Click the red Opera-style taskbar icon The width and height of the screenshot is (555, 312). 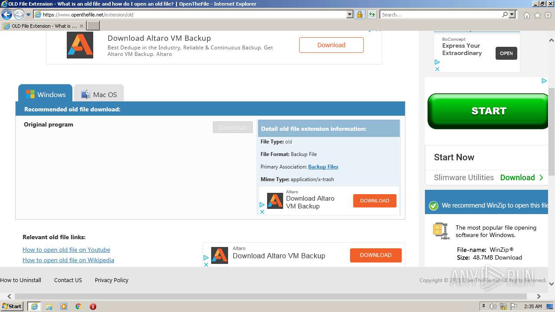pos(93,306)
